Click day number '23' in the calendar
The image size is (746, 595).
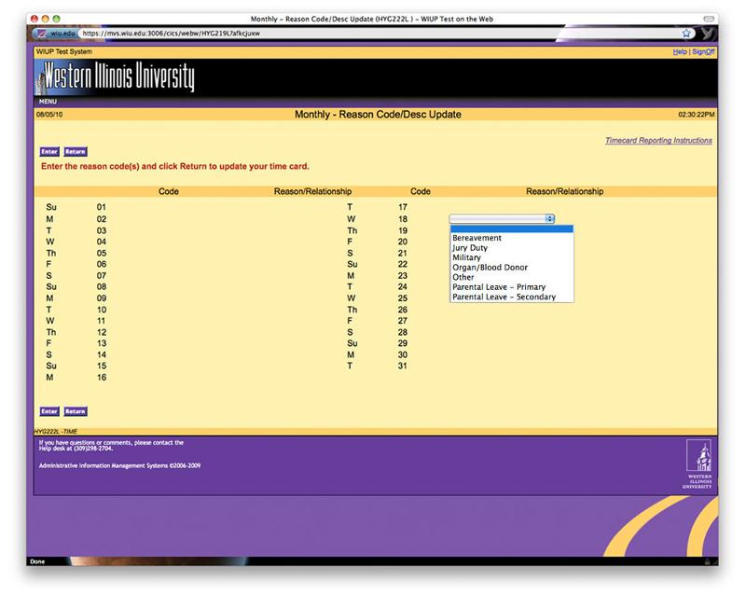(403, 276)
